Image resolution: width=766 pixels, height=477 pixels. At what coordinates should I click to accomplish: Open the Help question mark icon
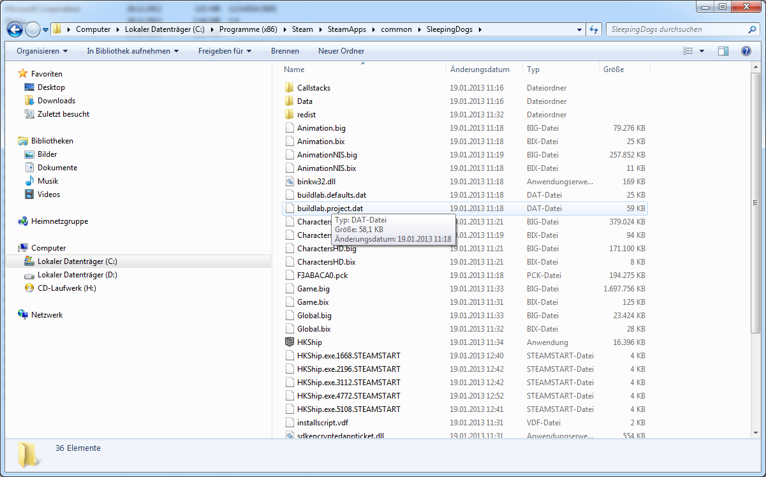[746, 51]
